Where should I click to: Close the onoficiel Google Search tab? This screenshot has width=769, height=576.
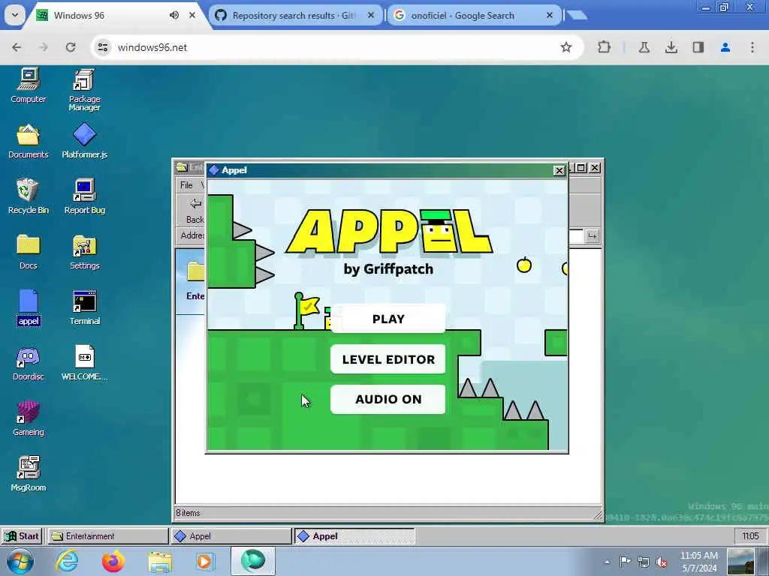549,15
